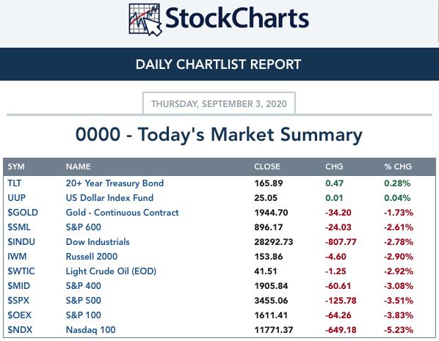Open the Dow Industrials link

[x=98, y=242]
